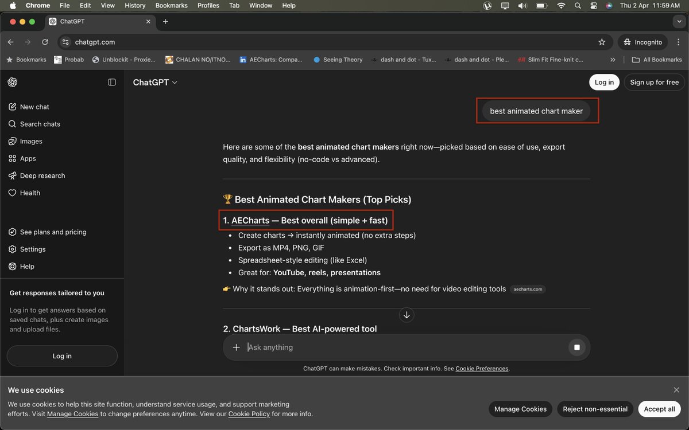The width and height of the screenshot is (689, 430).
Task: Click Sign up for free
Action: pyautogui.click(x=654, y=83)
